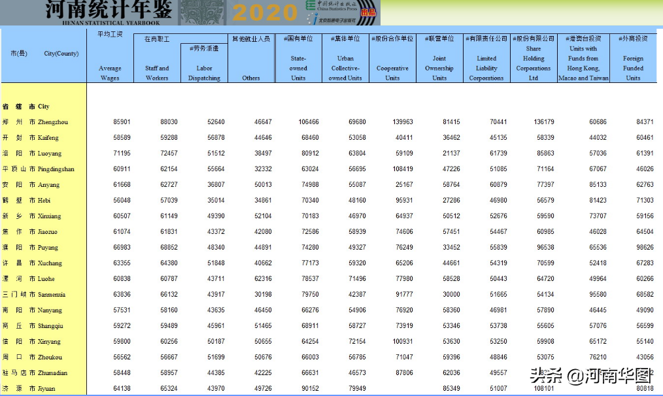Screen dimensions: 663x396
Task: Select Zhengzhou cooperative units value 139963
Action: (403, 122)
